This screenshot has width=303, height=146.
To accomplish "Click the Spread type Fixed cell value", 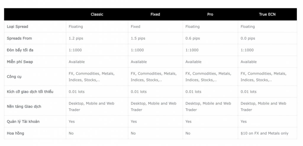I will (136, 27).
